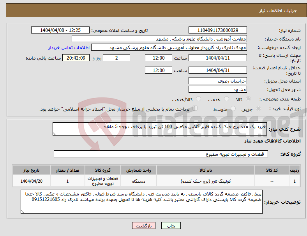
Task: Click the quantity cell showing 1
Action: click(x=67, y=181)
